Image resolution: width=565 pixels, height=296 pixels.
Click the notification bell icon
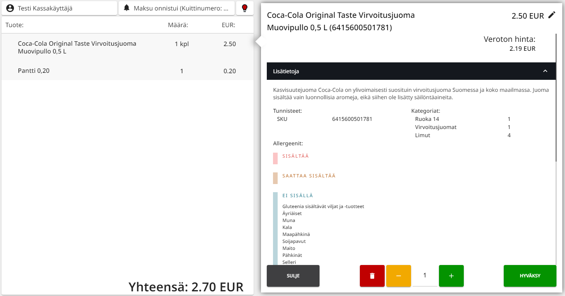click(126, 8)
